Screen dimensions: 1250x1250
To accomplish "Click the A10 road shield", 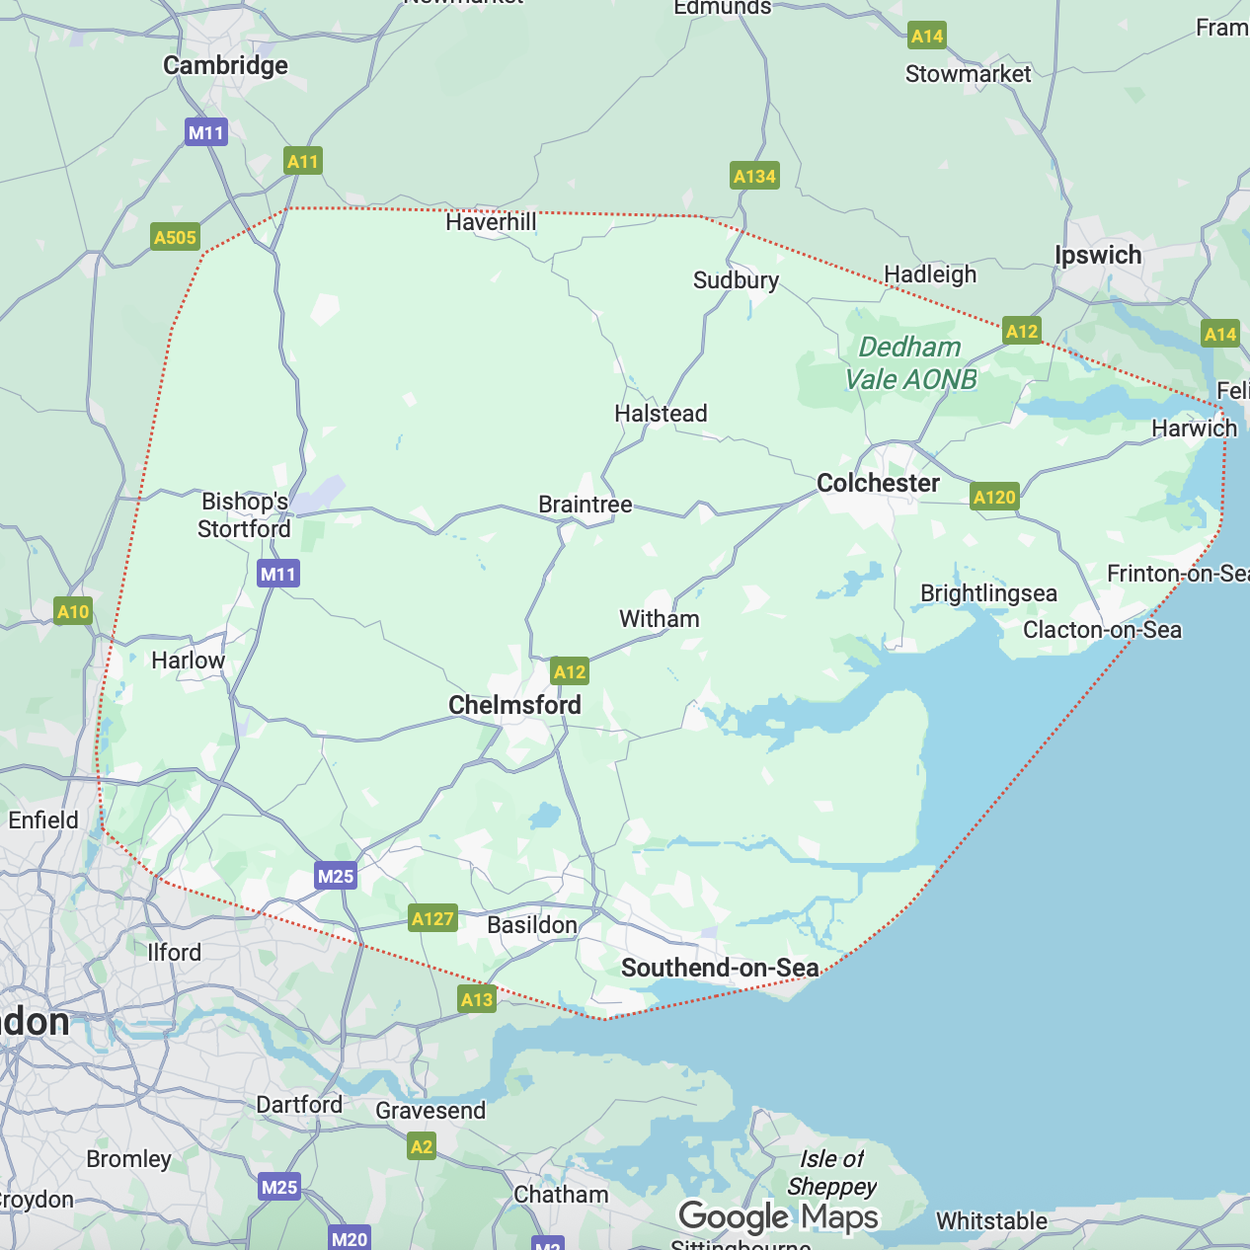I will point(73,611).
